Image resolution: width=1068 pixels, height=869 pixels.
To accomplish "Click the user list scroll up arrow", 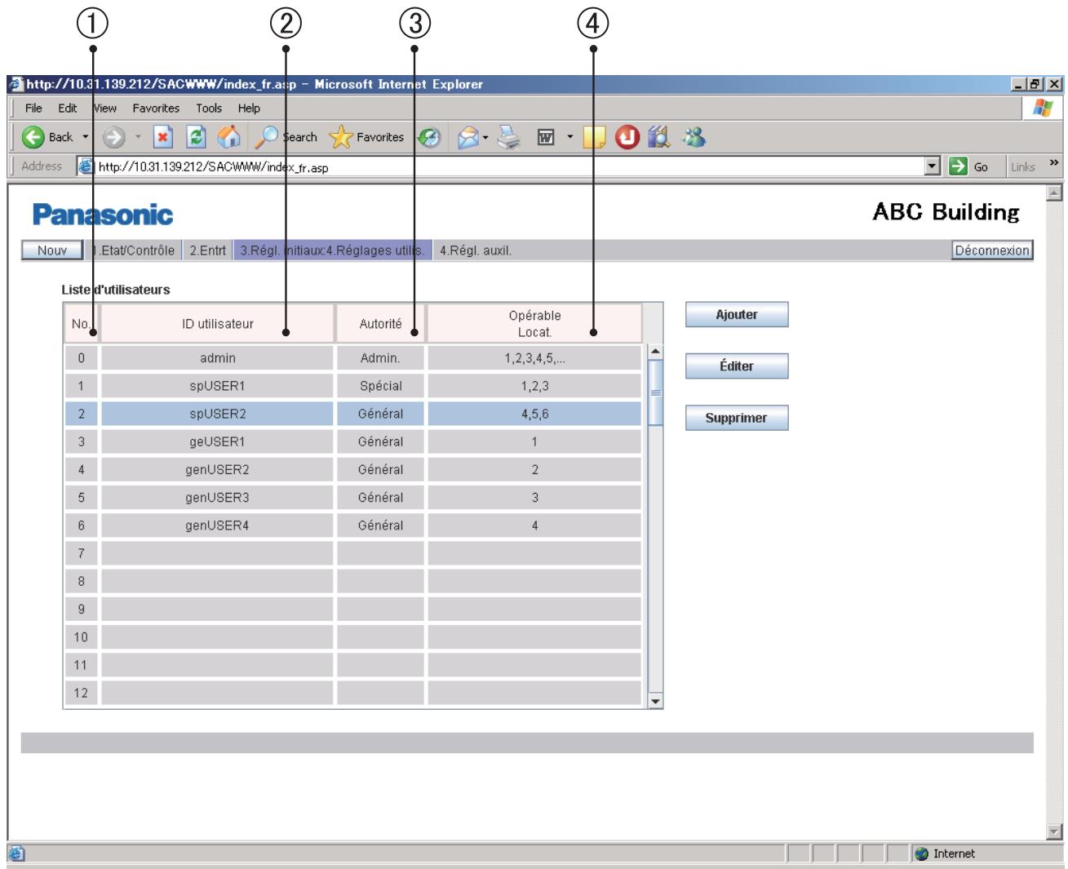I will coord(655,352).
